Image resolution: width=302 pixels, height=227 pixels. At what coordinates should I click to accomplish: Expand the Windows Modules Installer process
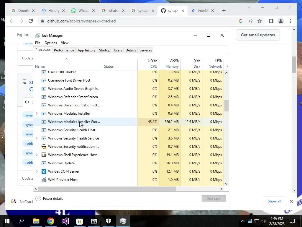(x=37, y=113)
